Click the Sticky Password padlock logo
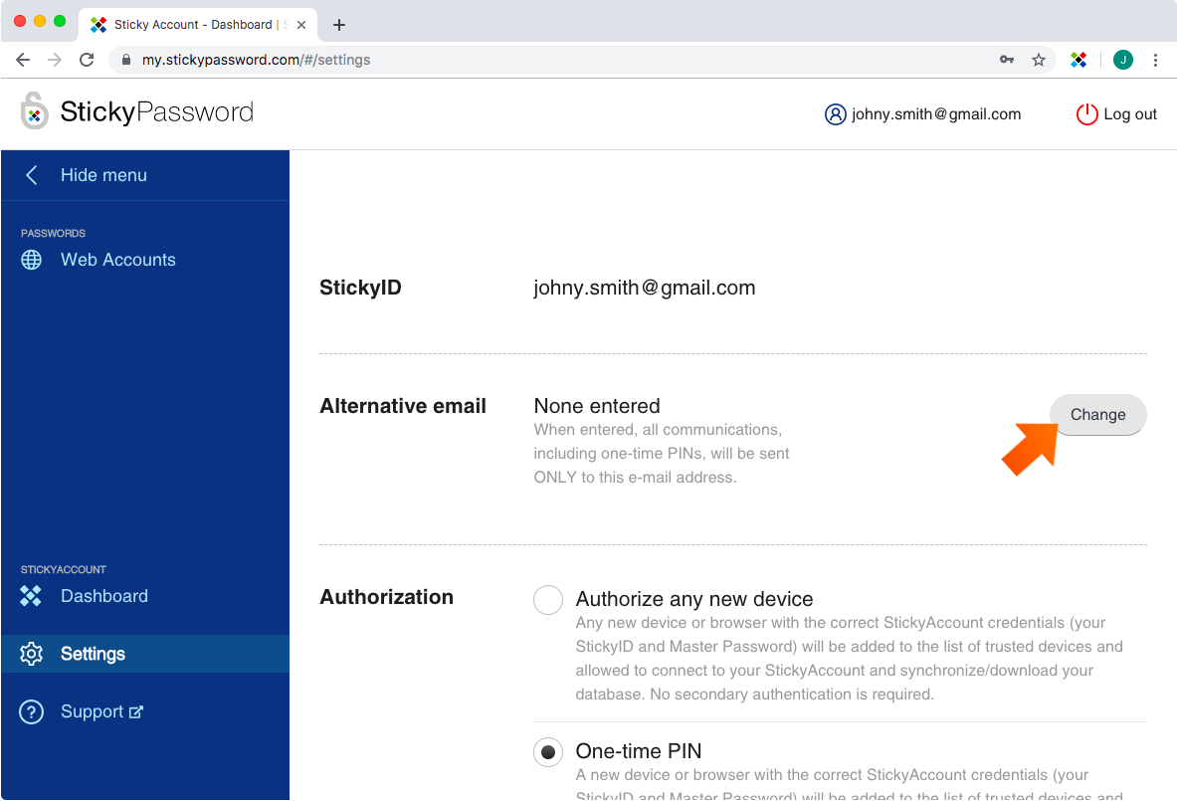This screenshot has width=1177, height=801. (x=34, y=110)
